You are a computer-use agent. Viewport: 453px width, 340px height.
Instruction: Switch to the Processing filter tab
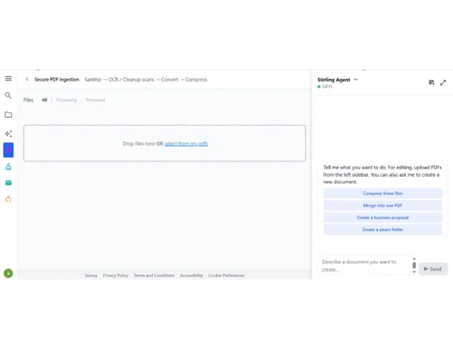coord(66,100)
